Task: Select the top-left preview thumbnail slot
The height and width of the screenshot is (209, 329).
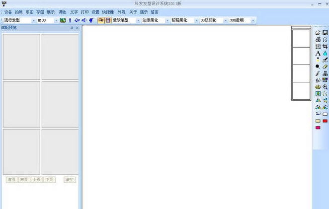Action: click(x=21, y=57)
